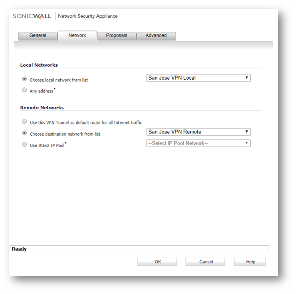Switch to the General tab
The image size is (296, 294).
coord(38,36)
